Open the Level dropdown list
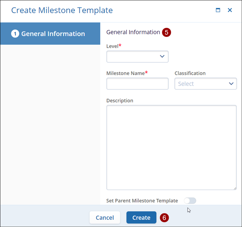 click(x=137, y=56)
